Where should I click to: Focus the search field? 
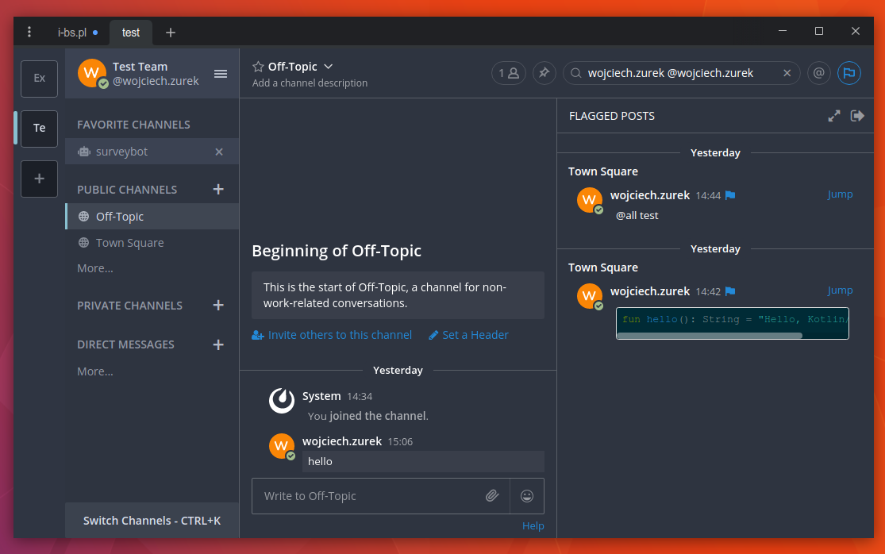pyautogui.click(x=681, y=73)
